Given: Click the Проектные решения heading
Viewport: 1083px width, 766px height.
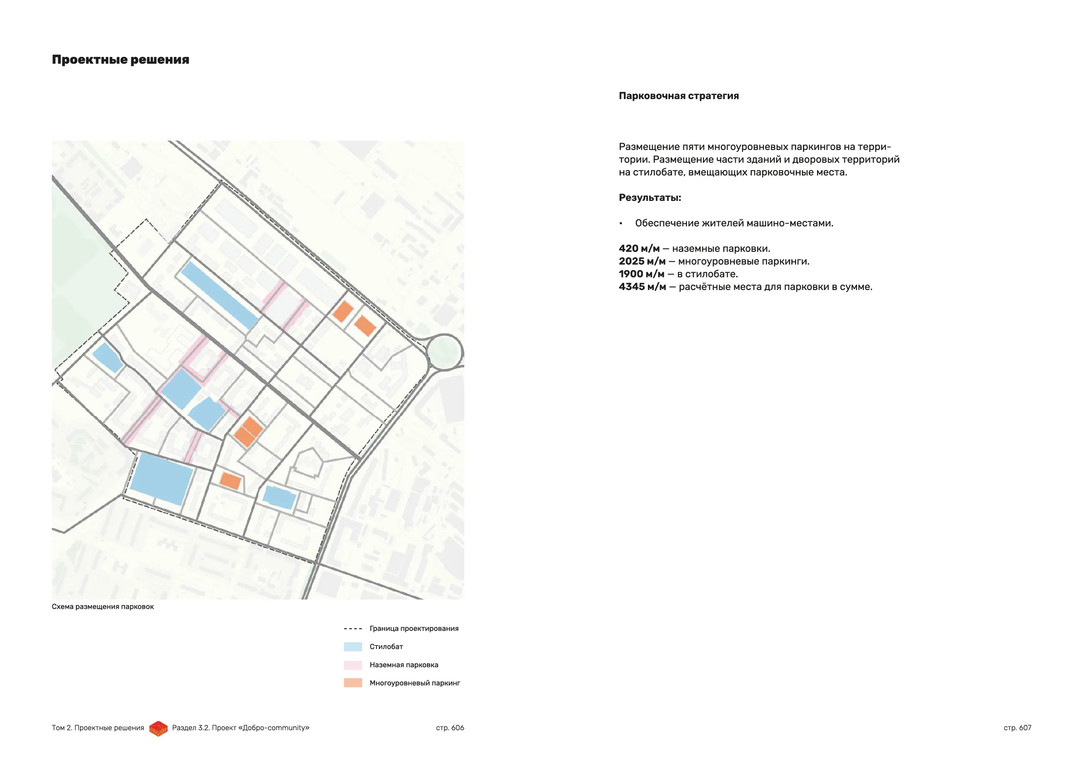Looking at the screenshot, I should point(120,60).
